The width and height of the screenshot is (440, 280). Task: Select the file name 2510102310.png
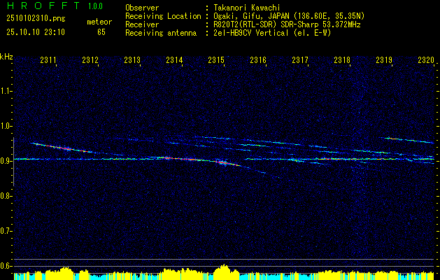(x=36, y=19)
